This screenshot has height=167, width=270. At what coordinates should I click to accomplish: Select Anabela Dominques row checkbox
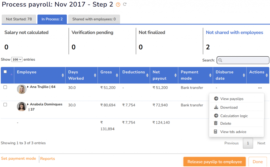point(5,105)
